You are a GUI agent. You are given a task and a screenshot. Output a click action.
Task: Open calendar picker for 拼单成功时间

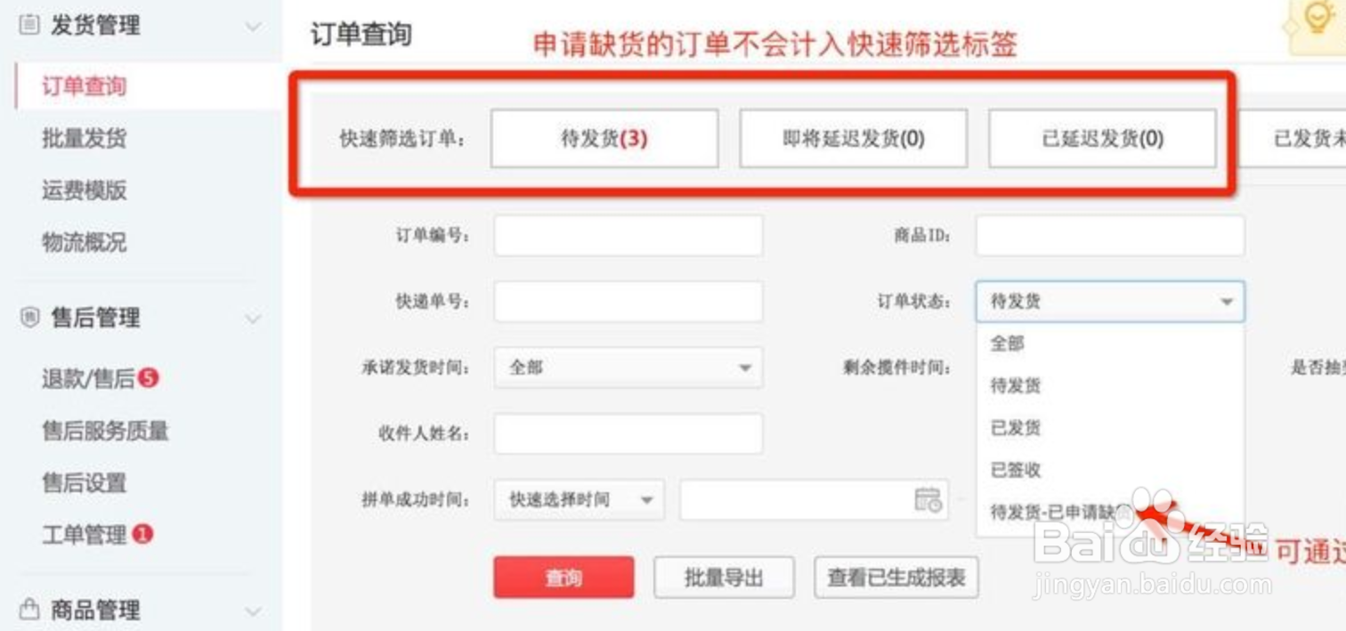[928, 499]
